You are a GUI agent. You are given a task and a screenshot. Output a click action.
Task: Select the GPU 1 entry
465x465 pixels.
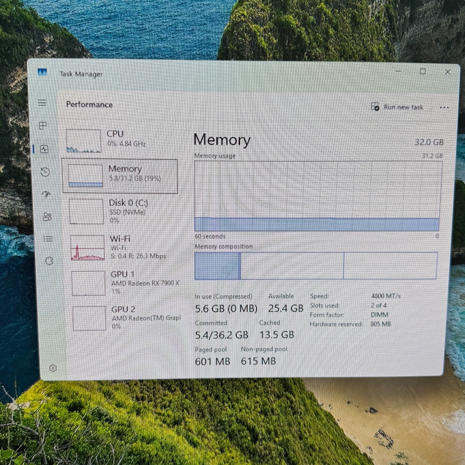pyautogui.click(x=124, y=283)
